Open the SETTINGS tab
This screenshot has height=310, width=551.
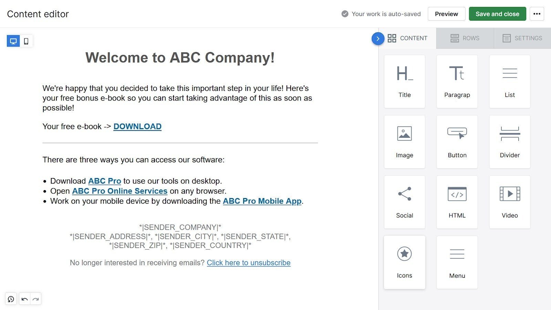point(521,38)
